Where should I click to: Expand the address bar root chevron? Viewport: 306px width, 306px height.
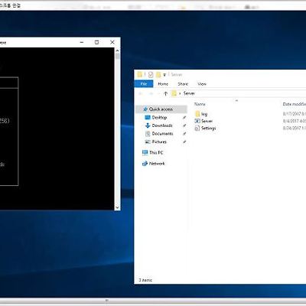click(x=180, y=93)
